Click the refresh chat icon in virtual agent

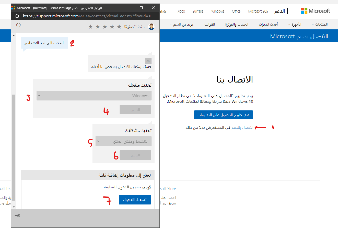pos(18,25)
